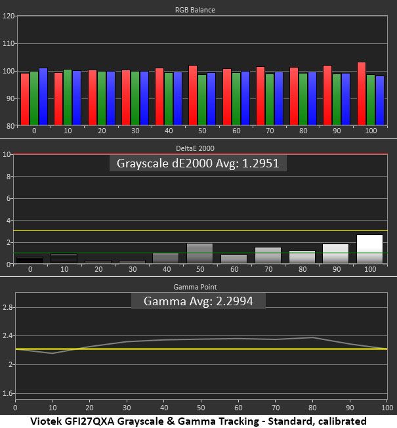Viewport: 397px width, 428px height.
Task: Click the 2.4 label on the Gamma axis
Action: (x=8, y=335)
